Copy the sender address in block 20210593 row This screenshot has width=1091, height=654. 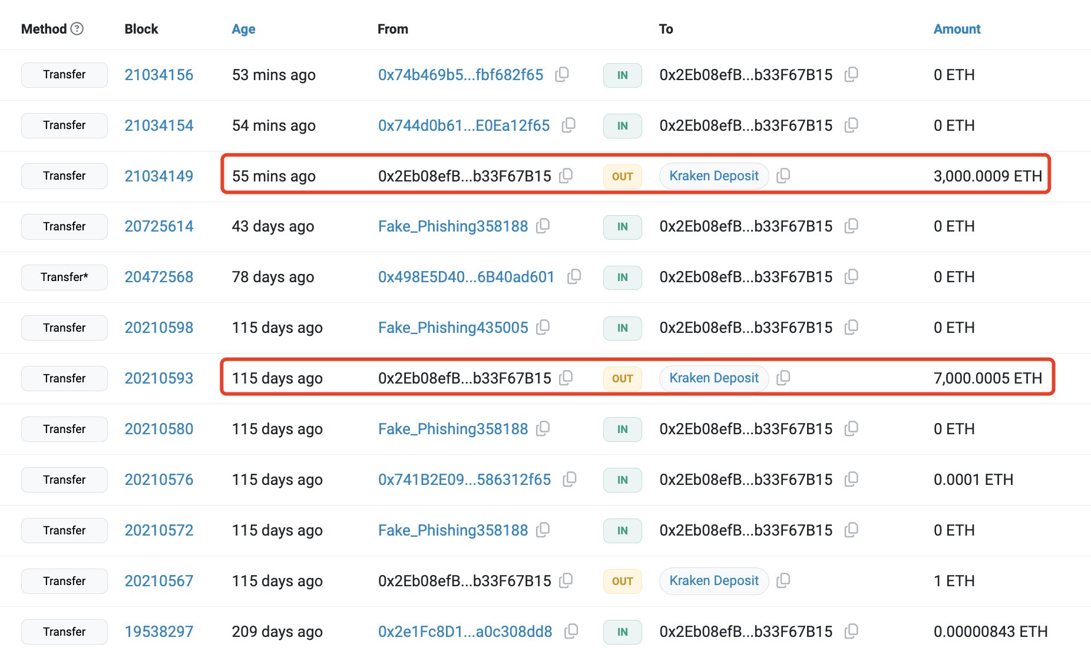566,378
